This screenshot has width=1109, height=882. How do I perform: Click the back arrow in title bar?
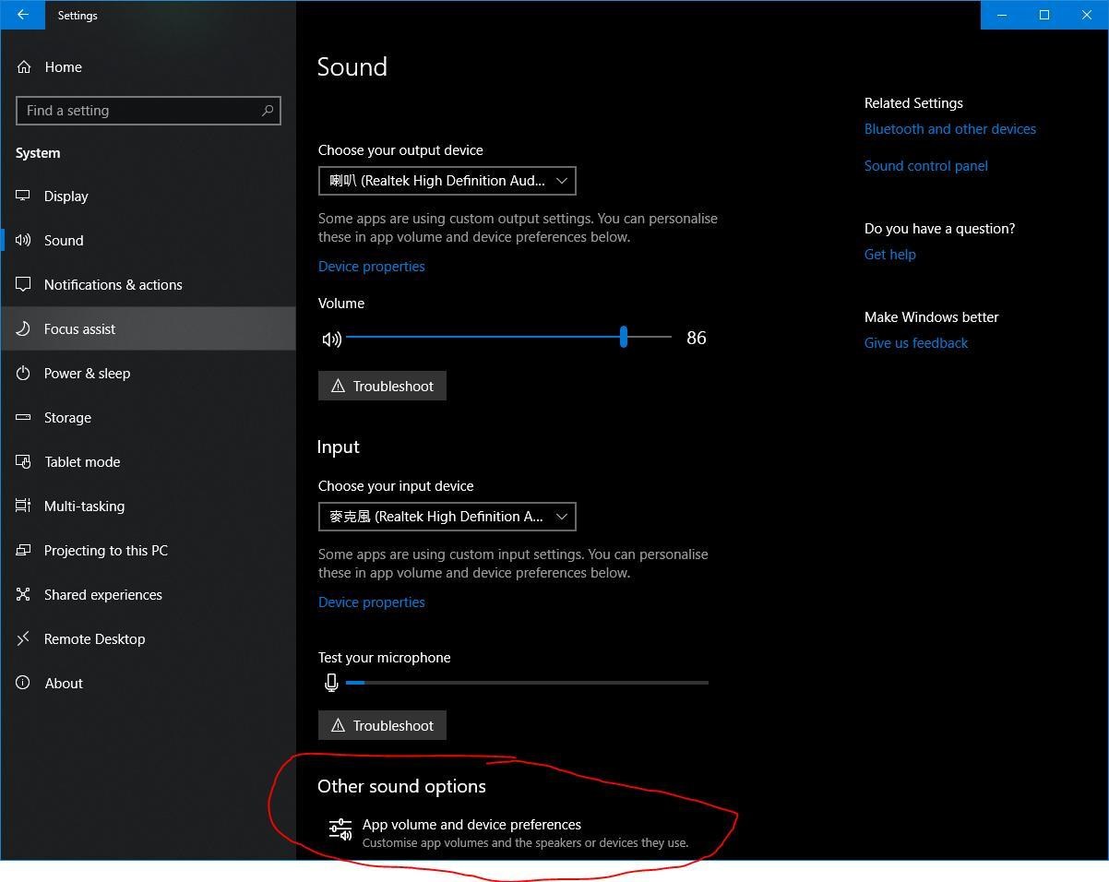click(x=23, y=15)
